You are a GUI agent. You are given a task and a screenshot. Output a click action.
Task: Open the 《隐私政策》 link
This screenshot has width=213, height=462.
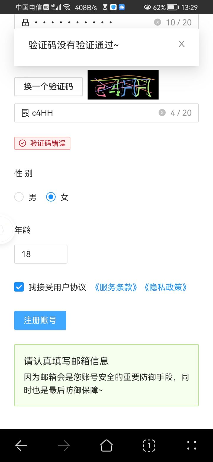165,287
